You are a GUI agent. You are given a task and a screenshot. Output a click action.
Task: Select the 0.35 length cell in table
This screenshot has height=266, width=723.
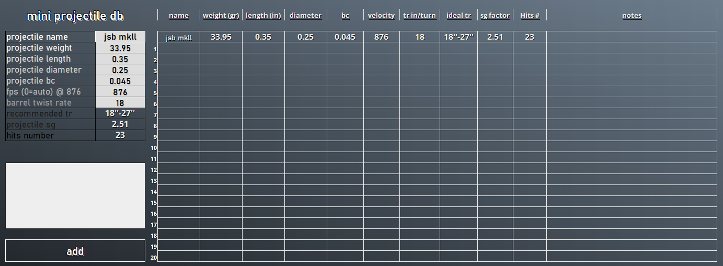pos(263,37)
